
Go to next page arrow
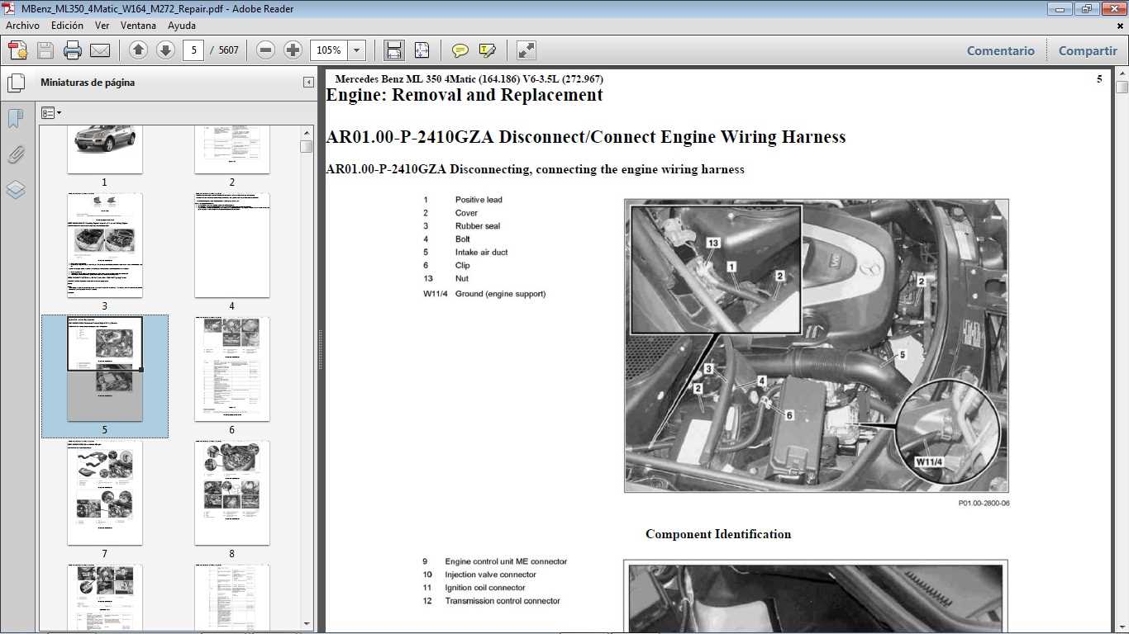[165, 50]
